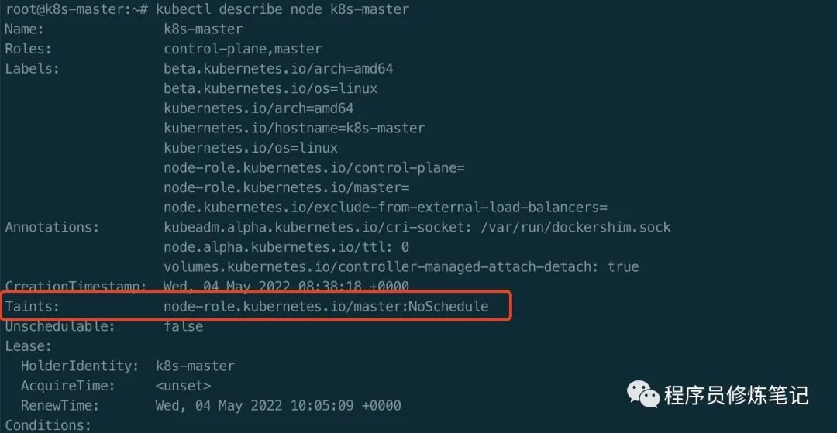Click the kubectl describe node command text

tap(282, 9)
